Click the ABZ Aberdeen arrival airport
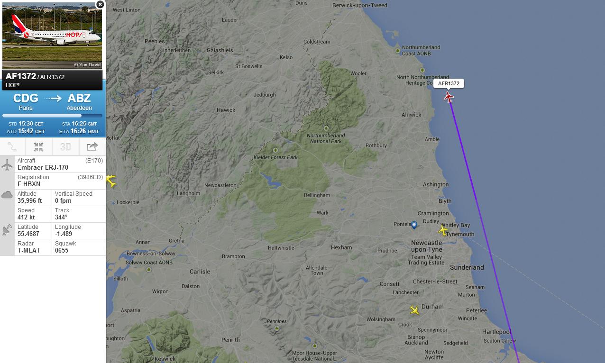Image resolution: width=605 pixels, height=363 pixels. click(x=79, y=101)
